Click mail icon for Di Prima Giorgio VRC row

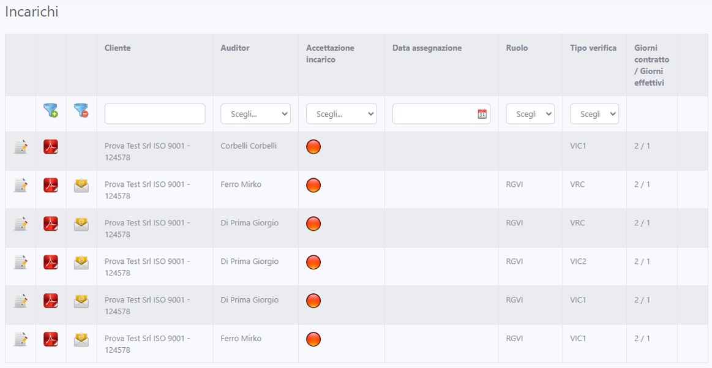click(x=81, y=224)
